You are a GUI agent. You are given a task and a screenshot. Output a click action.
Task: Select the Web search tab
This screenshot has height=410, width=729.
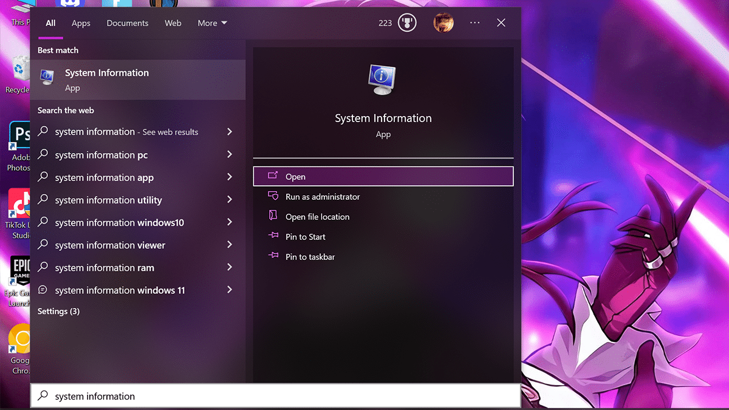tap(173, 23)
